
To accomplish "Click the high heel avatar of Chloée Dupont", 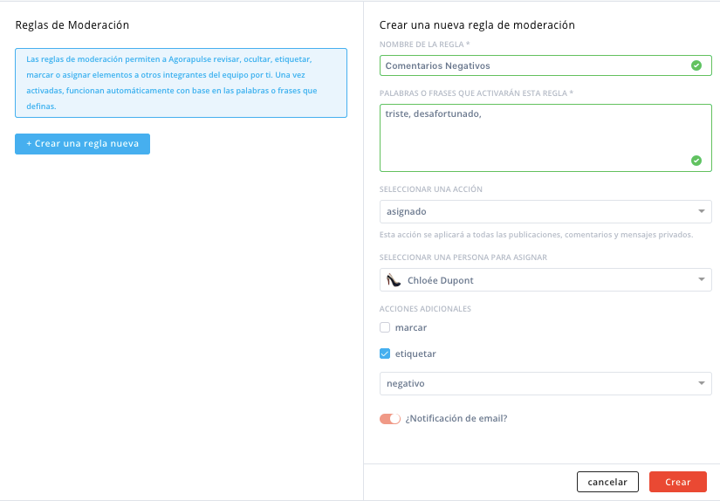I will pyautogui.click(x=394, y=279).
